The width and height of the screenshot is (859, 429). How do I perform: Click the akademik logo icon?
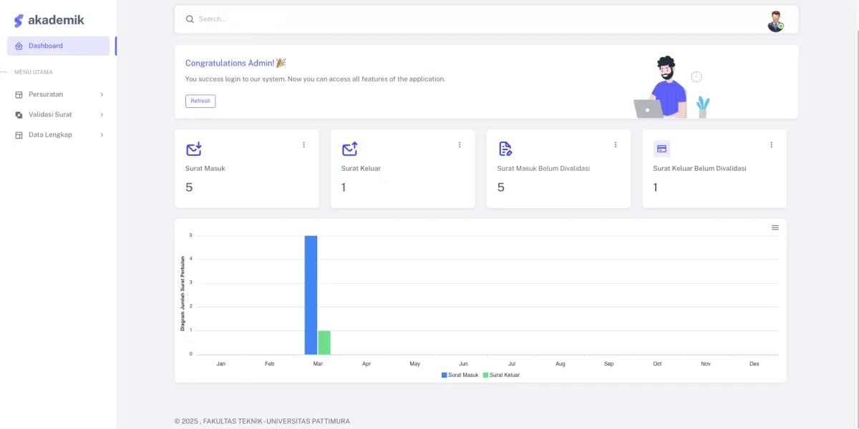click(x=19, y=21)
